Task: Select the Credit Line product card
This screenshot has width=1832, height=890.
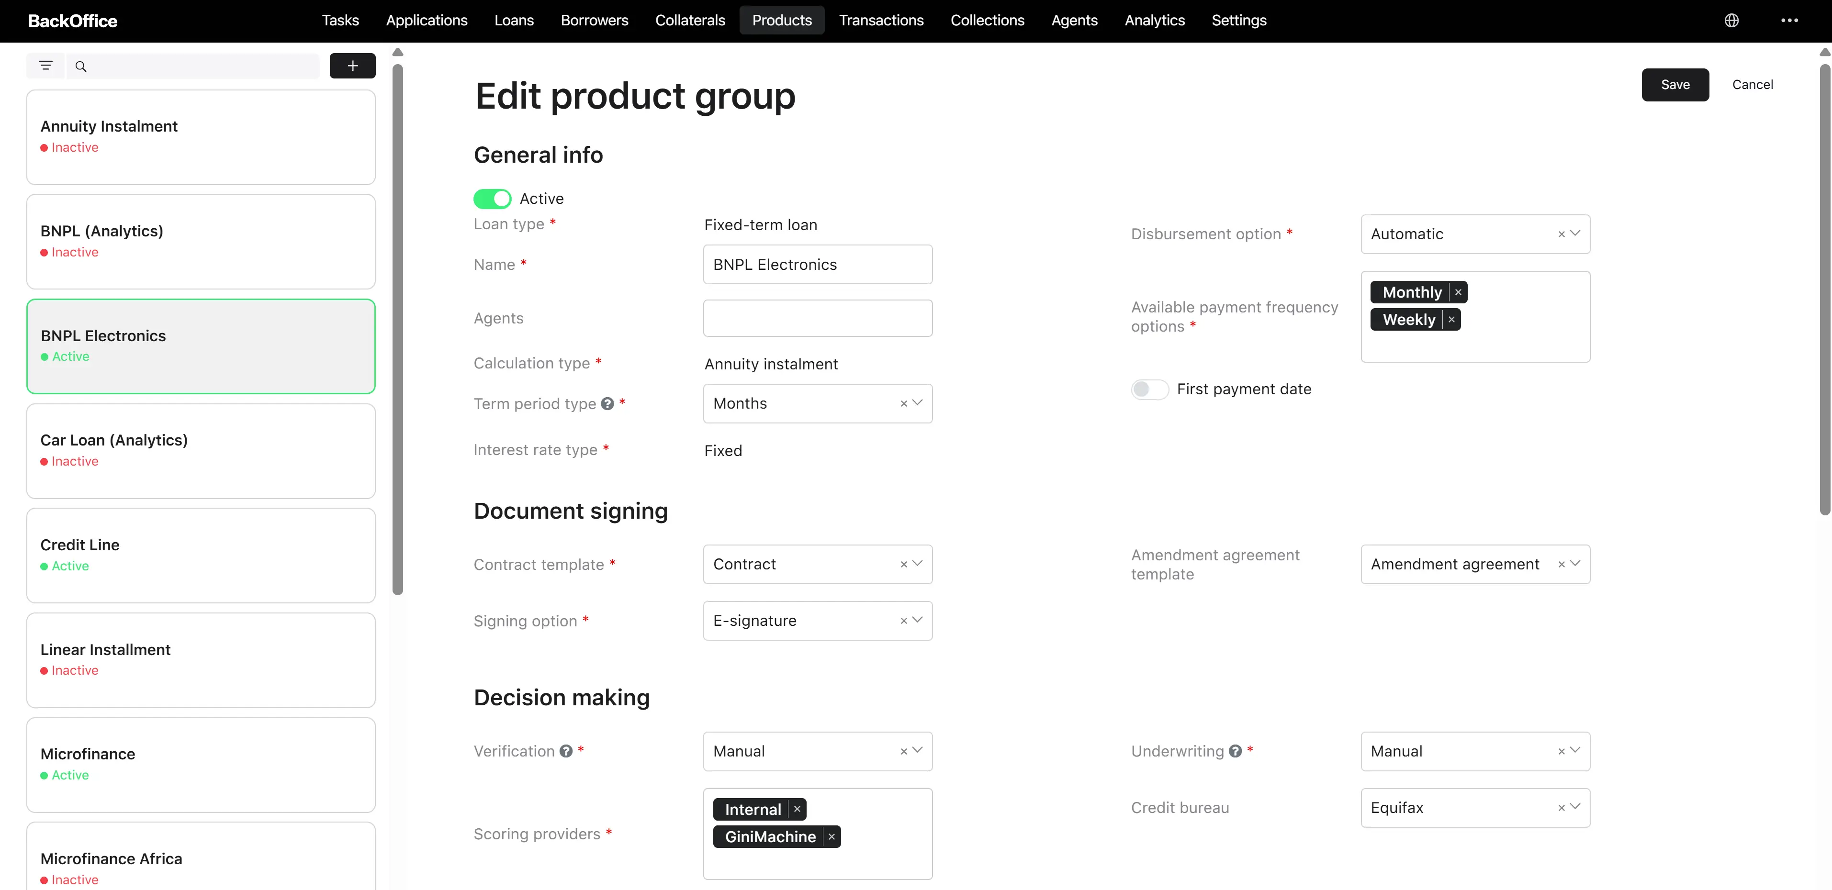Action: tap(201, 555)
